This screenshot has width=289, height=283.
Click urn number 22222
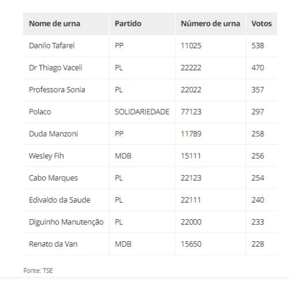(x=191, y=68)
